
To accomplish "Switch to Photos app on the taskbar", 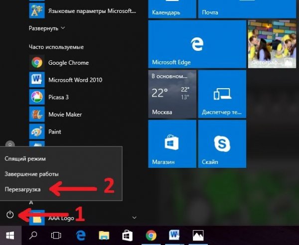I will 198,236.
